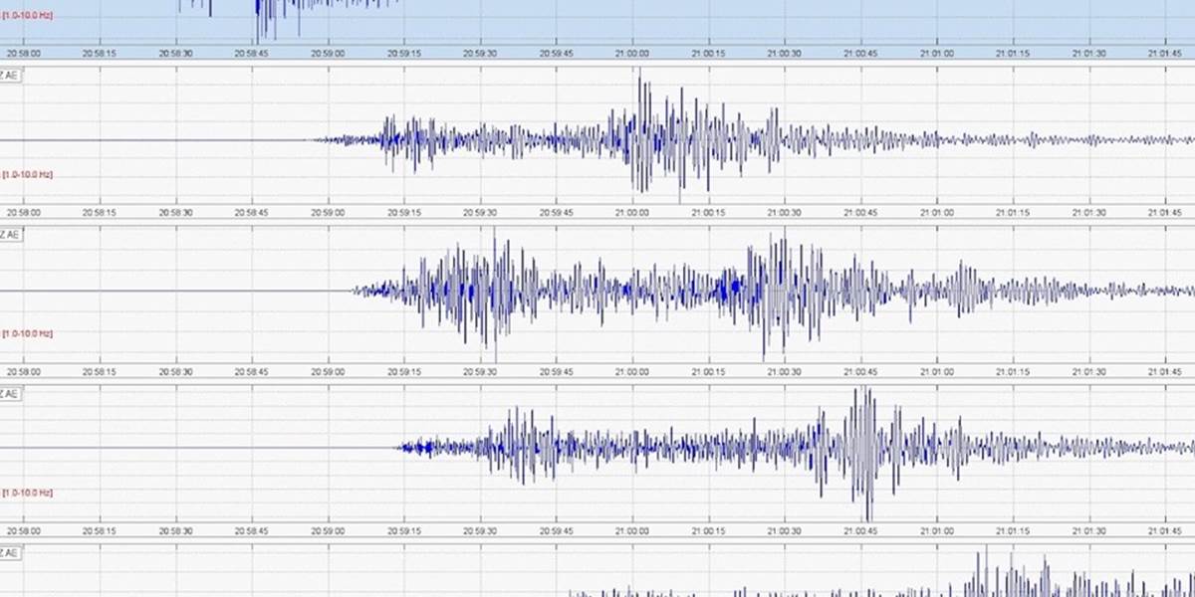Click the Z AE label on second trace

(10, 76)
